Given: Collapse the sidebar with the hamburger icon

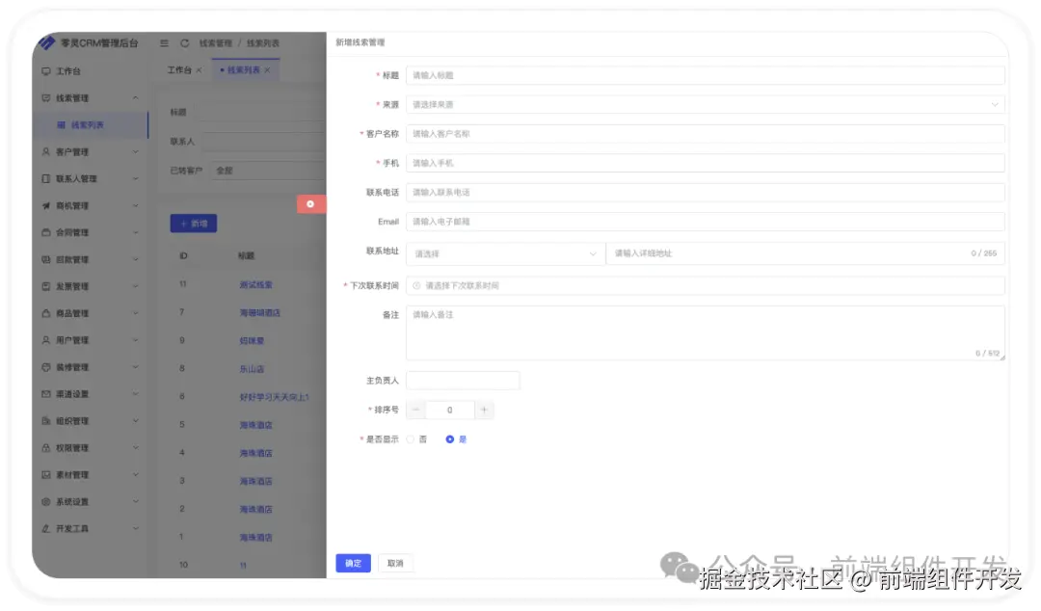Looking at the screenshot, I should tap(164, 42).
